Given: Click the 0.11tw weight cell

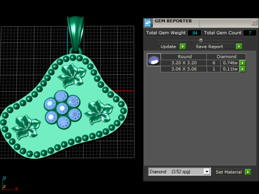Looking at the screenshot, I should 230,69.
